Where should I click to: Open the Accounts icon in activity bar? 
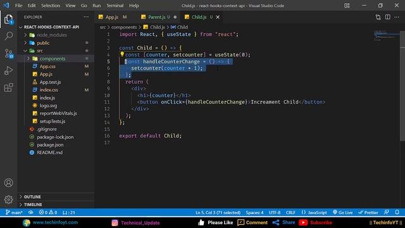point(8,183)
